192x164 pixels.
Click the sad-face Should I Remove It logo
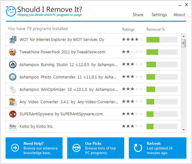click(11, 11)
